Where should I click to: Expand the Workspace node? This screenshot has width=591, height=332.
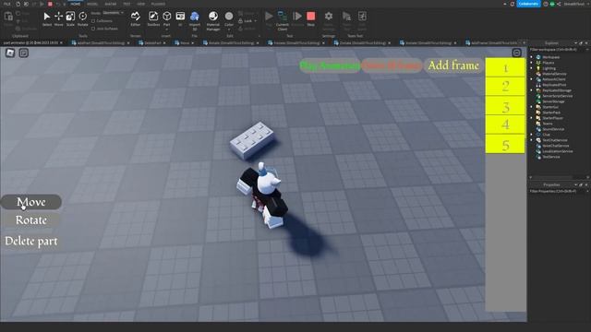tap(532, 57)
